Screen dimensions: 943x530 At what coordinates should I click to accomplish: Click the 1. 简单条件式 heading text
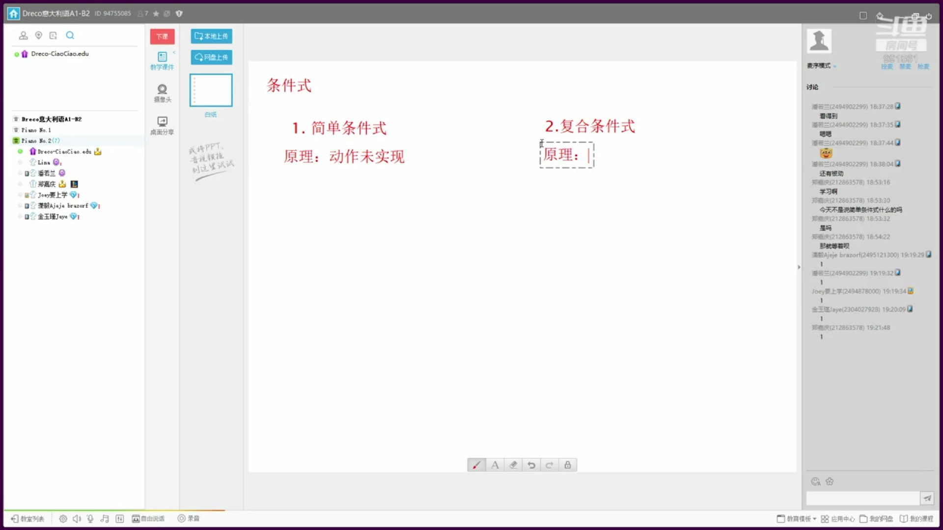click(x=339, y=128)
